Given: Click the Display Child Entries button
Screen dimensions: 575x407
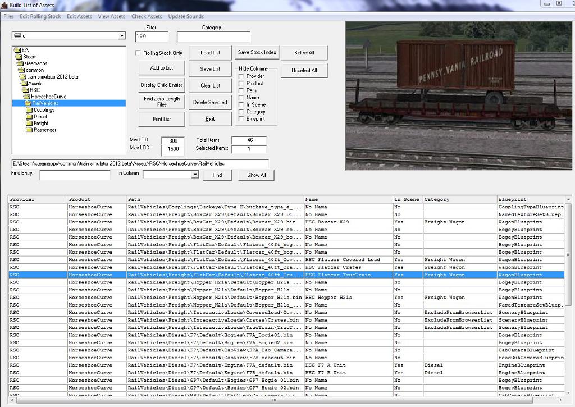Looking at the screenshot, I should click(162, 85).
